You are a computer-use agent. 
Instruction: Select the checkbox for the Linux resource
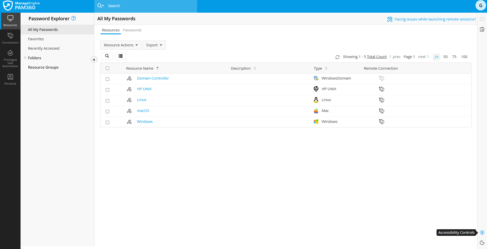108,101
